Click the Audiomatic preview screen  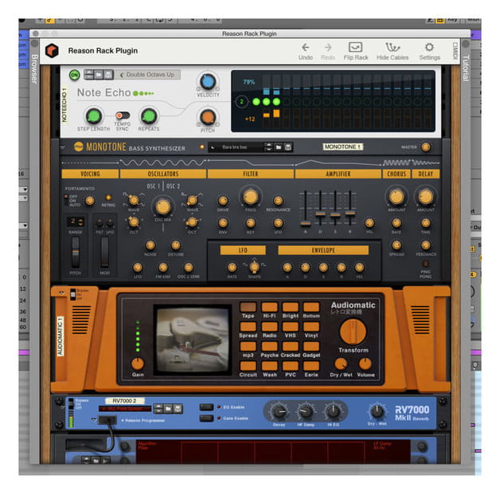[x=193, y=340]
